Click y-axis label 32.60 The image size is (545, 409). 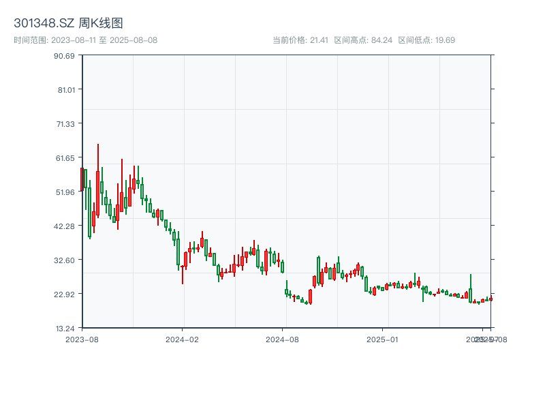tap(64, 260)
